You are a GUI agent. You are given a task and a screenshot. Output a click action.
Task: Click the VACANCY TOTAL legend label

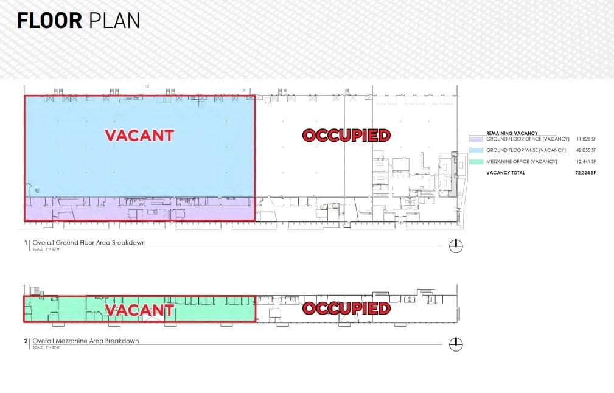(x=505, y=173)
